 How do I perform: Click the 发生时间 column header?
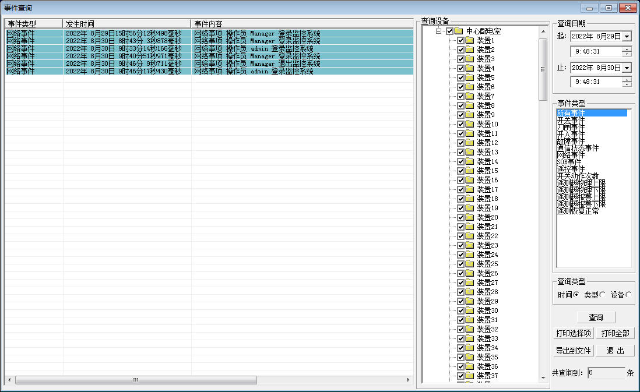click(126, 24)
